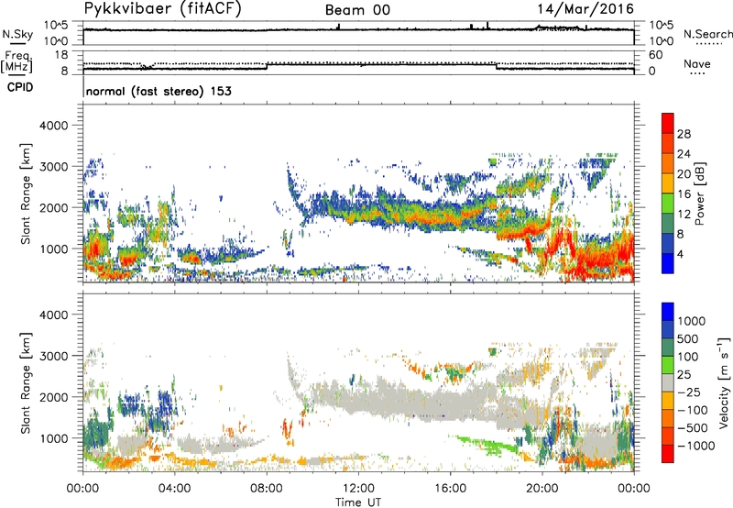Click the velocity colorbar value "500"
Screen dimensions: 733x508
click(690, 338)
